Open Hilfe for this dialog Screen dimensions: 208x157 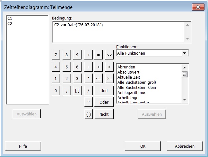[x=23, y=146]
